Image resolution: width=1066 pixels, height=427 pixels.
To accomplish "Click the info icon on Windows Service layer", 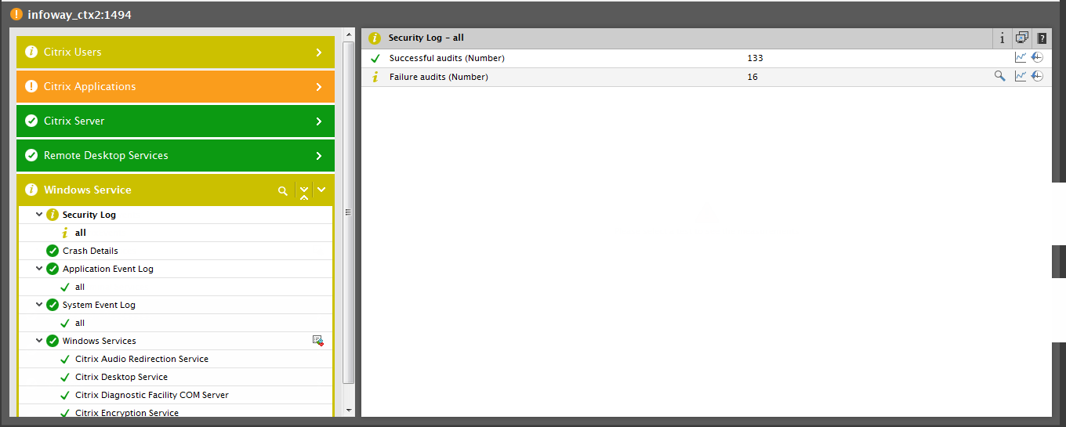I will [31, 190].
